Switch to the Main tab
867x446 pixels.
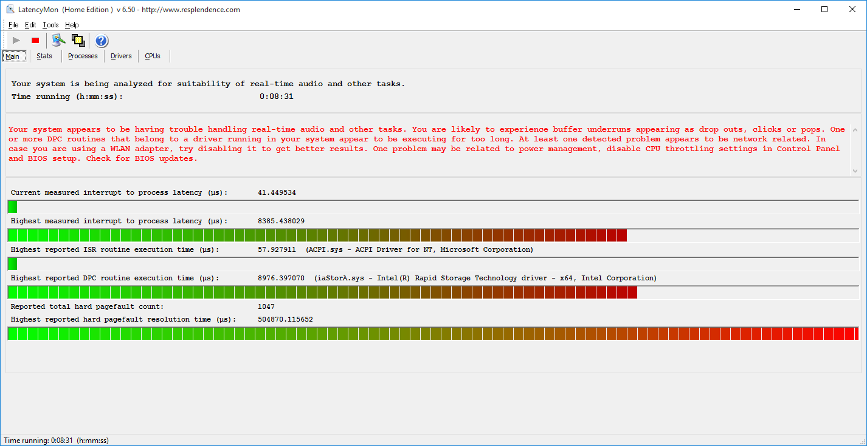pyautogui.click(x=13, y=56)
